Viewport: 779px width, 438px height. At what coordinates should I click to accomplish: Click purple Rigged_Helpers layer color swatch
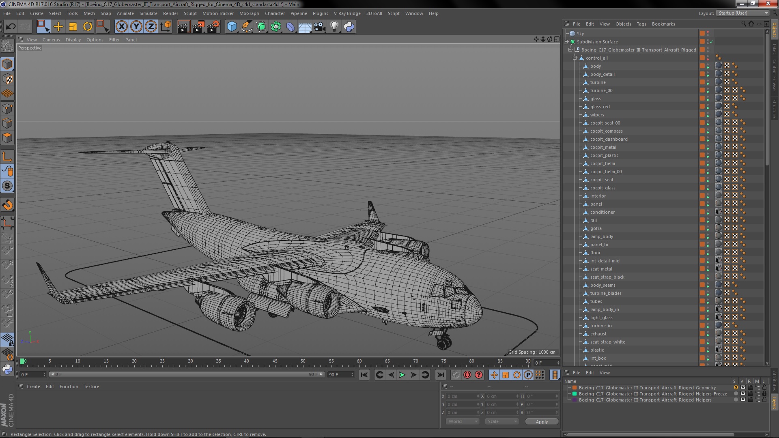575,400
